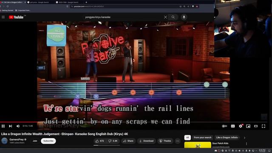Dislike the video (3.3K)
This screenshot has height=153, width=272.
[113, 141]
